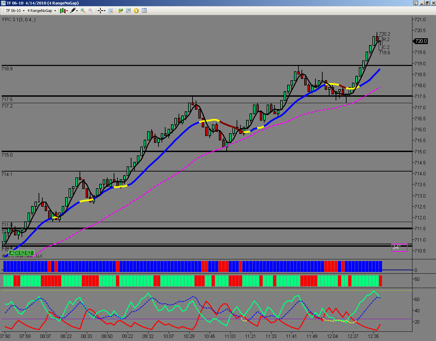Expand the crosshair pointer dropdown arrow

(105, 11)
